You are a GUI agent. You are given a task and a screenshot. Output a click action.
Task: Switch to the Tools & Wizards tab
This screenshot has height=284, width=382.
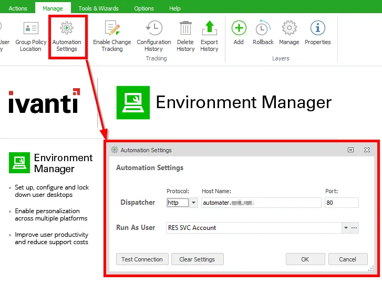click(x=98, y=8)
